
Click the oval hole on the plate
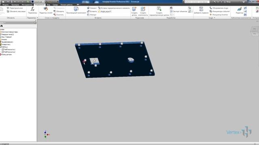pyautogui.click(x=131, y=60)
